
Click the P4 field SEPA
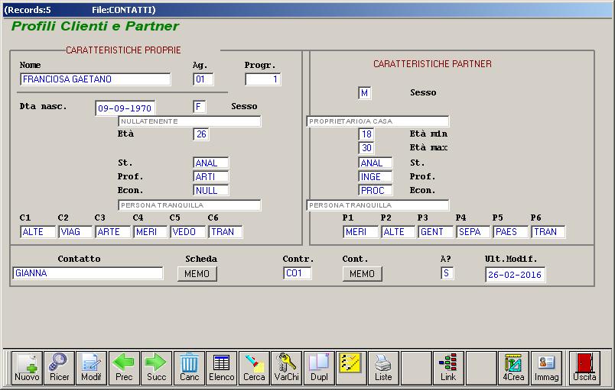tap(473, 232)
